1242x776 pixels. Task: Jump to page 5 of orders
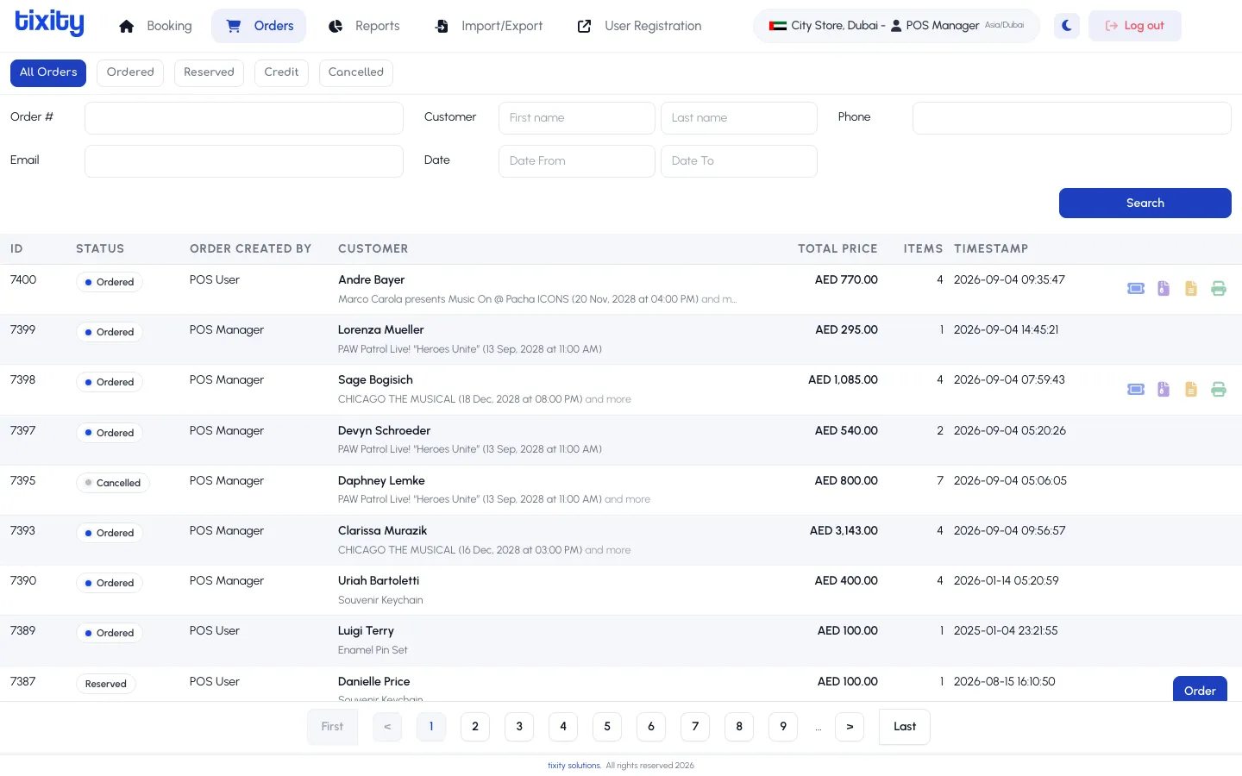pyautogui.click(x=607, y=727)
